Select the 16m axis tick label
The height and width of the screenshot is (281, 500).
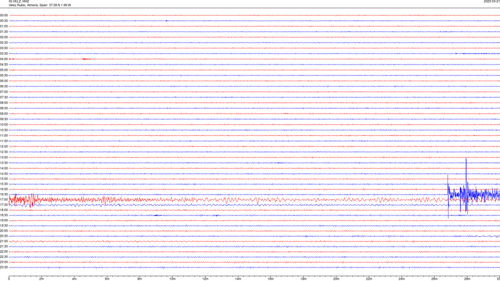(271, 279)
